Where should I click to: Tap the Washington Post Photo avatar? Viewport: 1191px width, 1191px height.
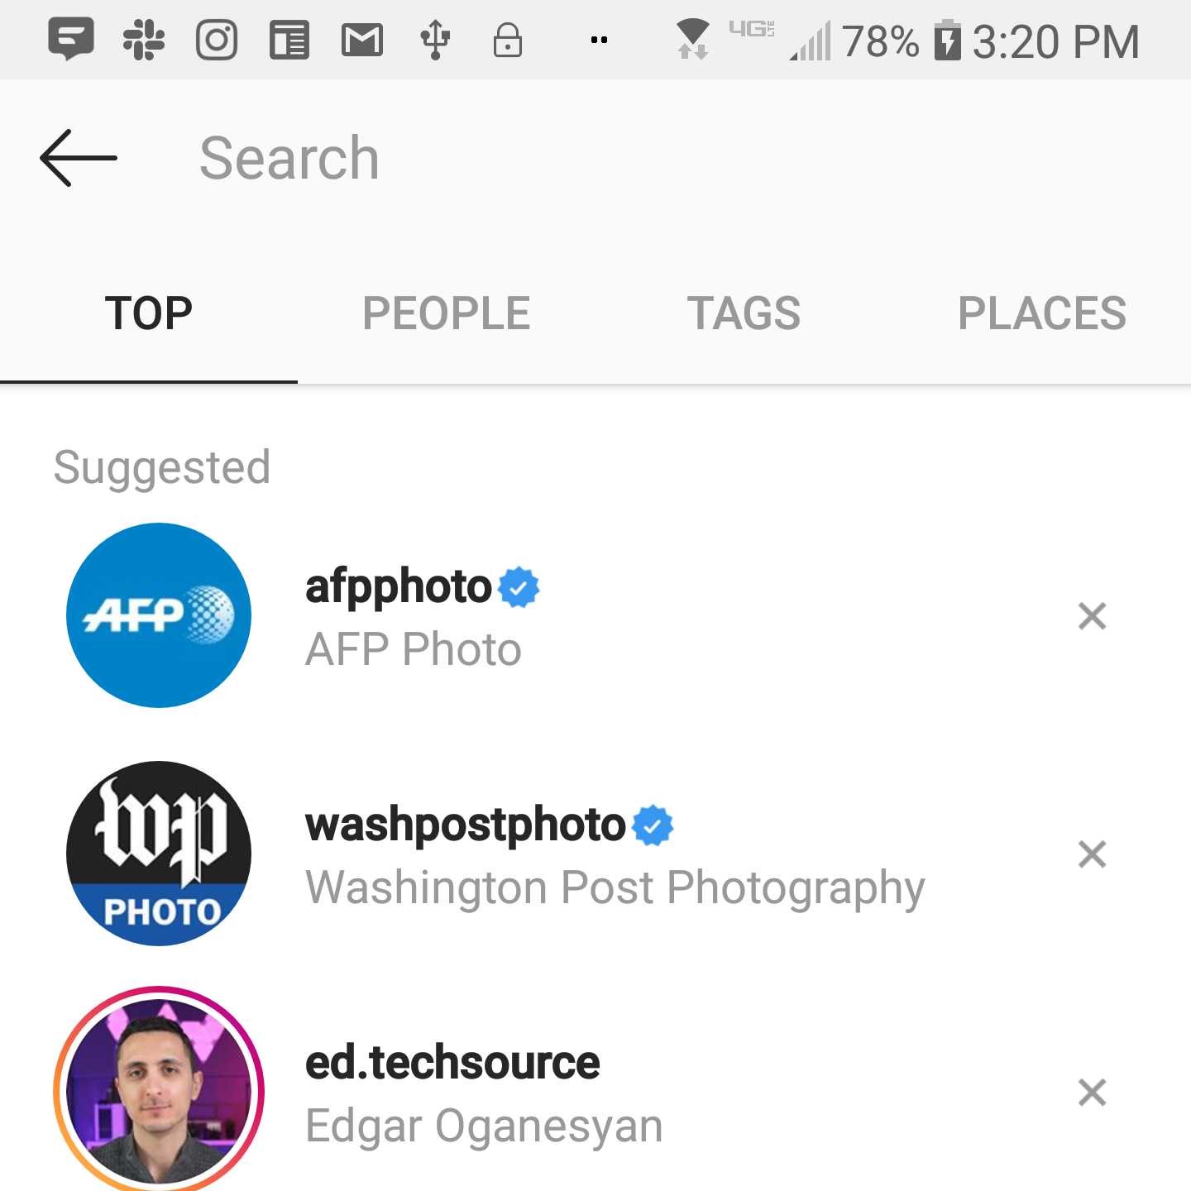(x=159, y=854)
